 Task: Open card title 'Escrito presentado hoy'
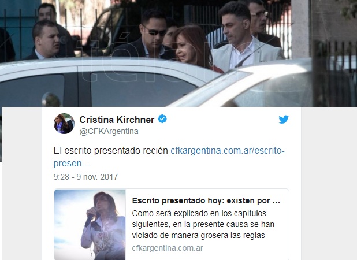pos(206,200)
